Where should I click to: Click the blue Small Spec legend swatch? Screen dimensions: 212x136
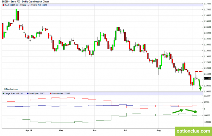(28, 93)
